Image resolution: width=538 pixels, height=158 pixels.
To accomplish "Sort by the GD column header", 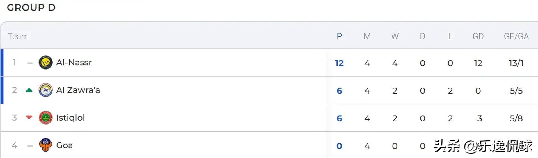I will coord(478,36).
